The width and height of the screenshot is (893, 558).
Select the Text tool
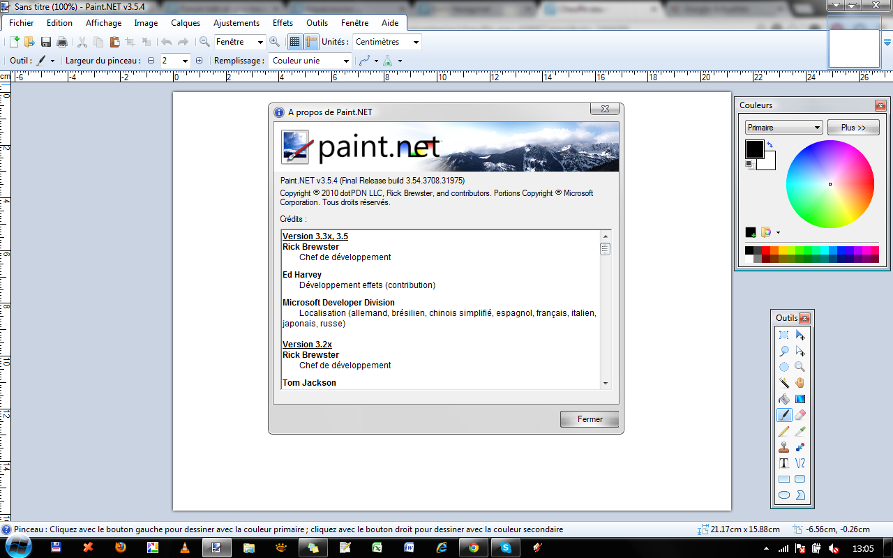784,463
